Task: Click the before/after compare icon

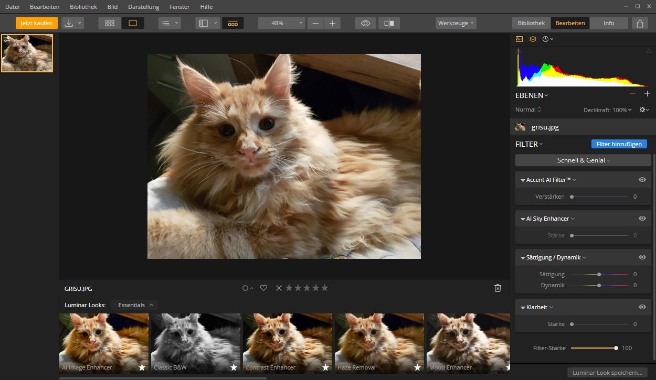Action: click(389, 23)
